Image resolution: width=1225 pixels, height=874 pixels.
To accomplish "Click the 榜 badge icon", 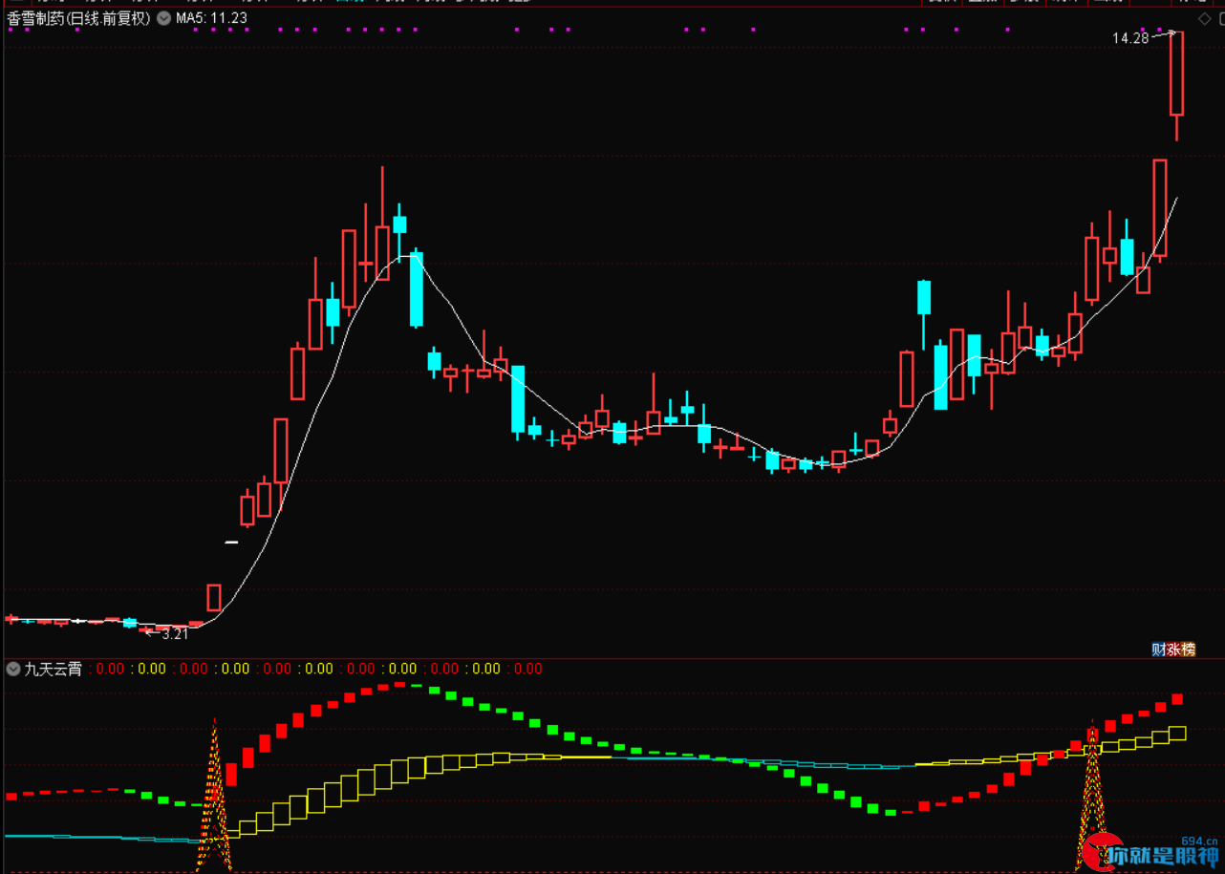I will (1189, 650).
